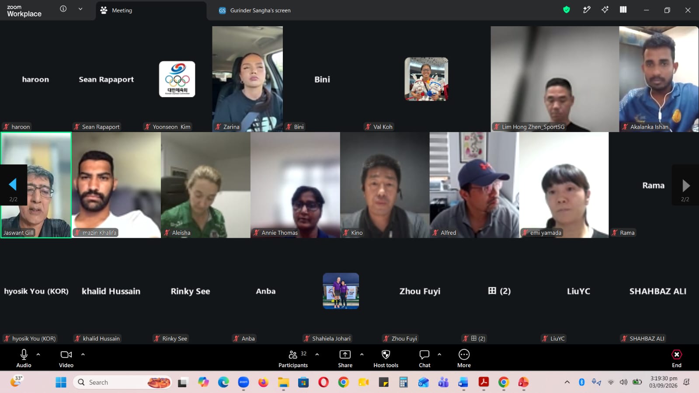Click the green encryption shield icon
Image resolution: width=699 pixels, height=393 pixels.
(567, 10)
